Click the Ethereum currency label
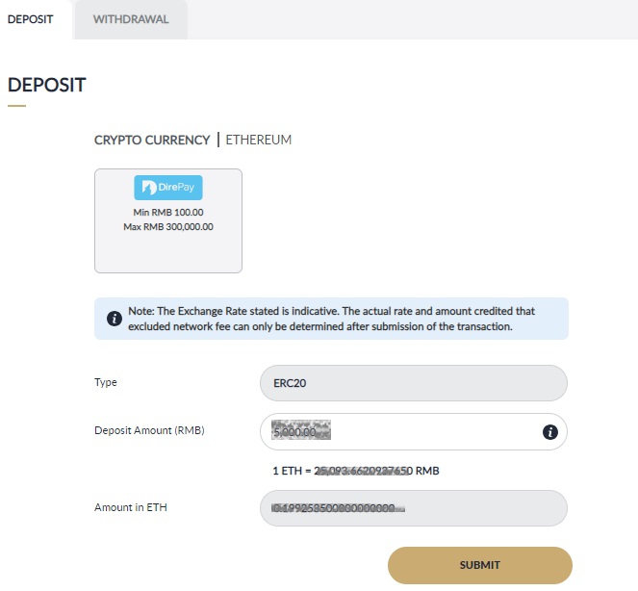Image resolution: width=638 pixels, height=591 pixels. [259, 141]
